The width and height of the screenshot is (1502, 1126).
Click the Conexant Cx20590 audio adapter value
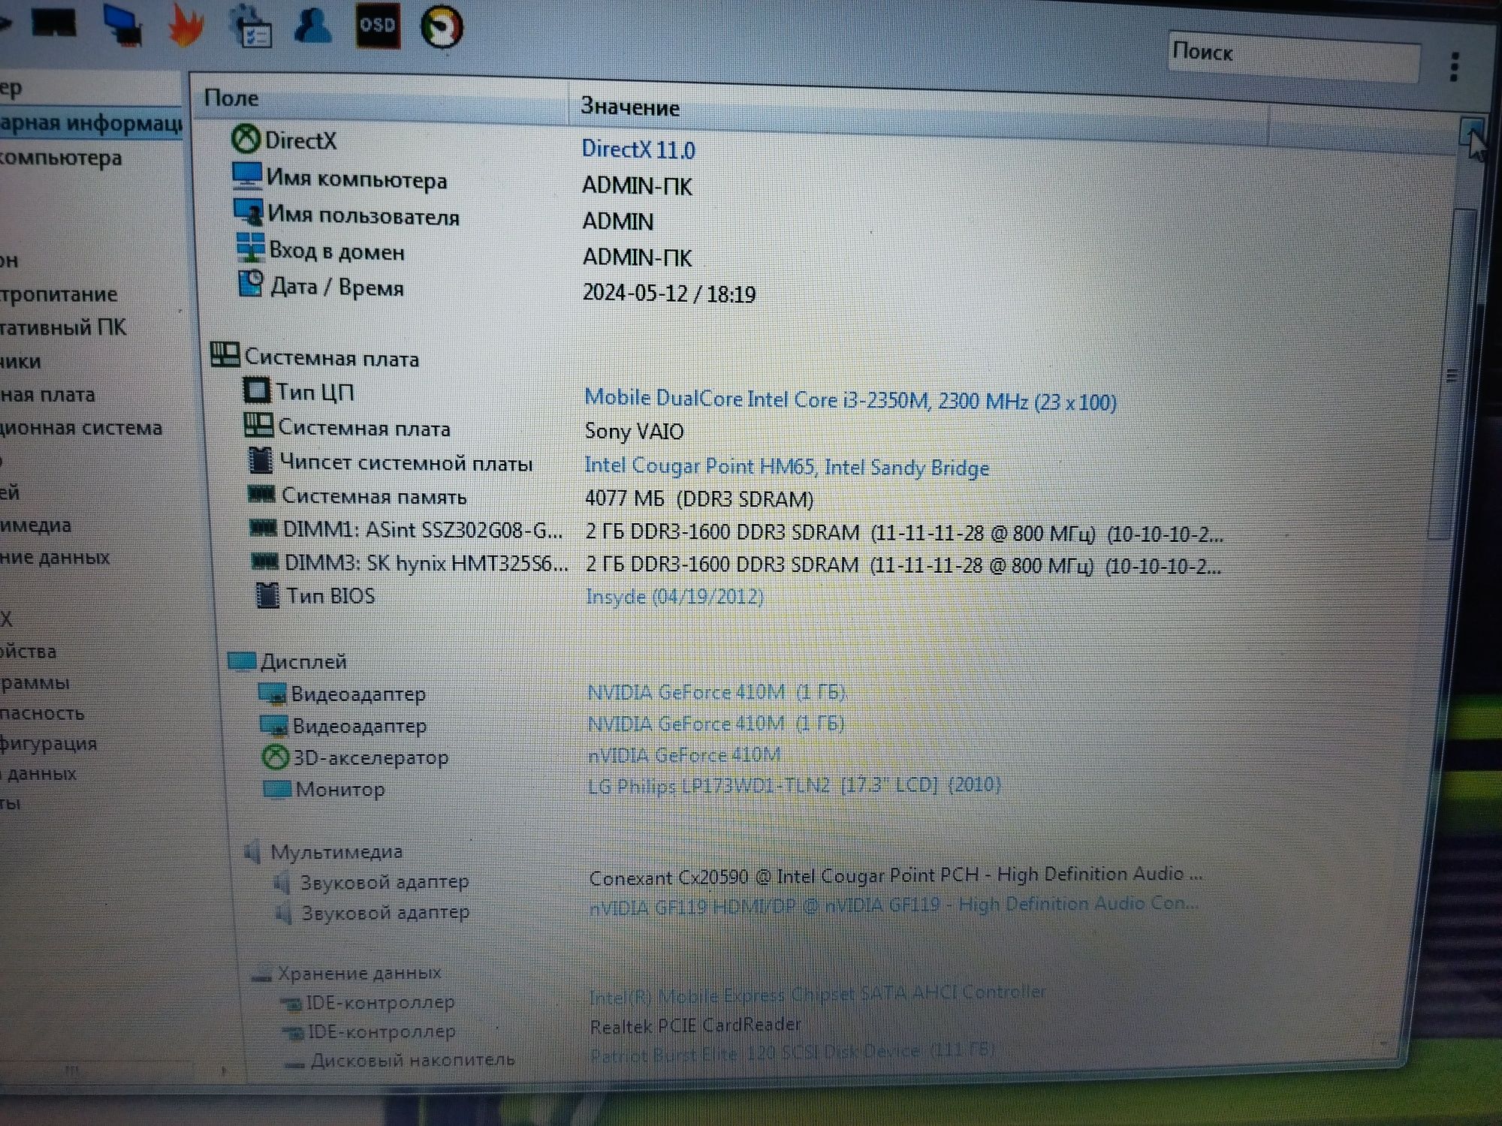(895, 875)
